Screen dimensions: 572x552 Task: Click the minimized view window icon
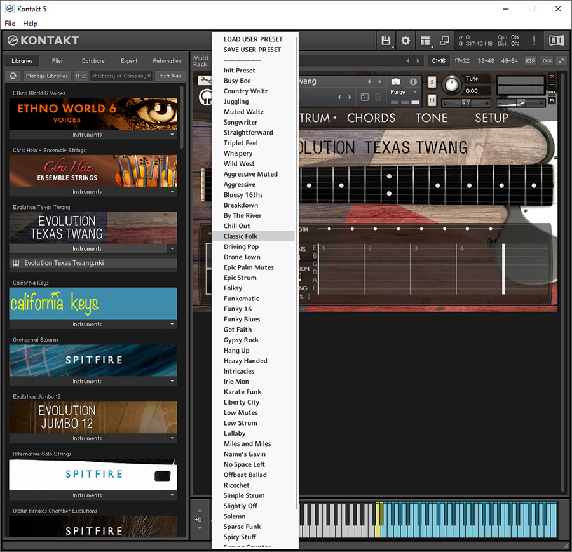(445, 41)
